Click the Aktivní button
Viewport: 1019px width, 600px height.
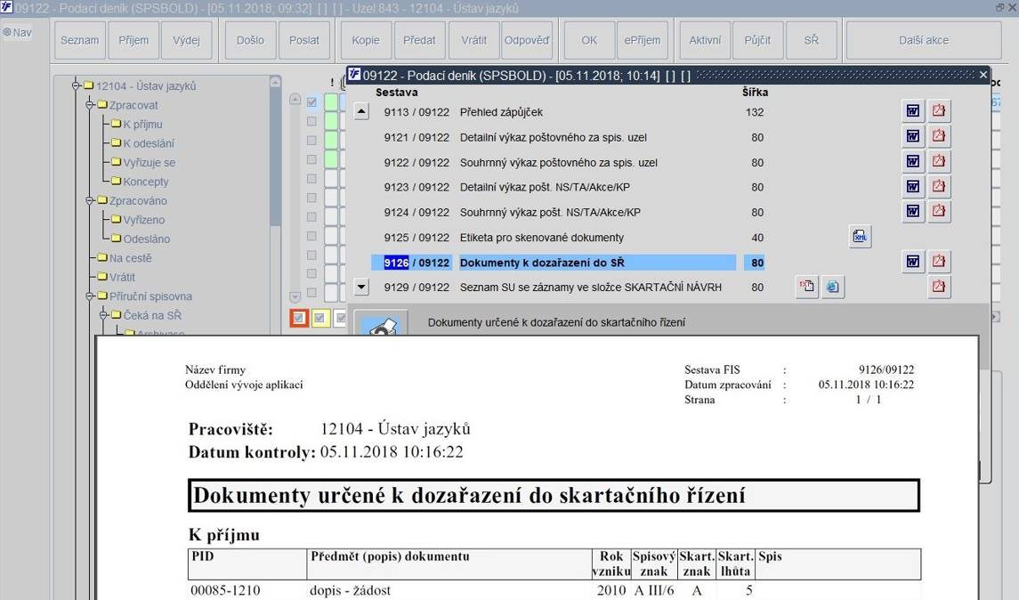705,40
